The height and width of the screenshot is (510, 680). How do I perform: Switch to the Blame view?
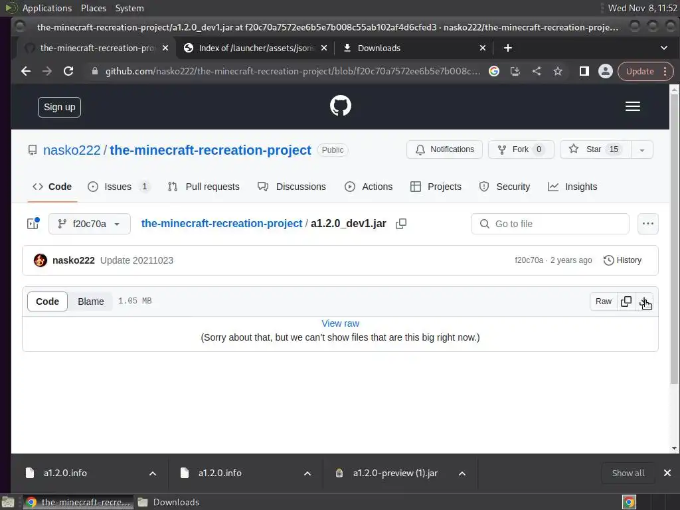point(90,301)
